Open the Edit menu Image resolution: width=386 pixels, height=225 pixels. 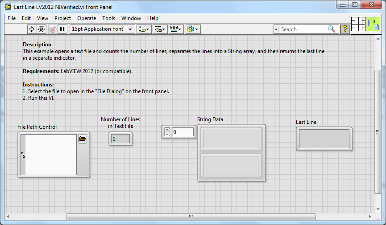26,18
